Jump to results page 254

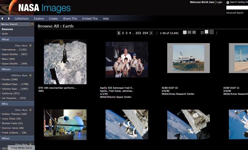pyautogui.click(x=145, y=33)
